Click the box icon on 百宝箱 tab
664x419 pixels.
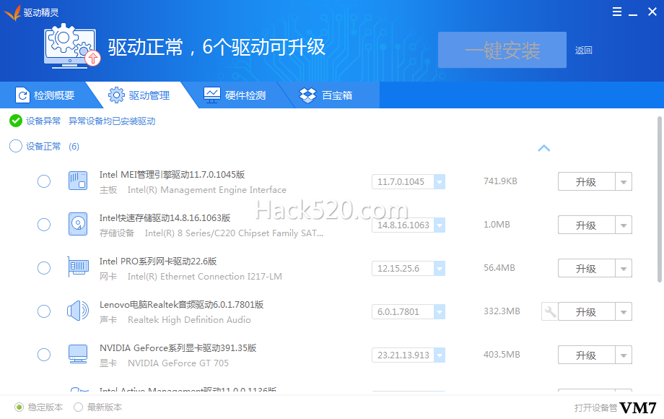point(308,95)
